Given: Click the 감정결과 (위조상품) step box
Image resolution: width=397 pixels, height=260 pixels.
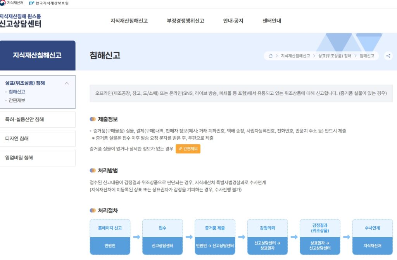Looking at the screenshot, I should 320,237.
